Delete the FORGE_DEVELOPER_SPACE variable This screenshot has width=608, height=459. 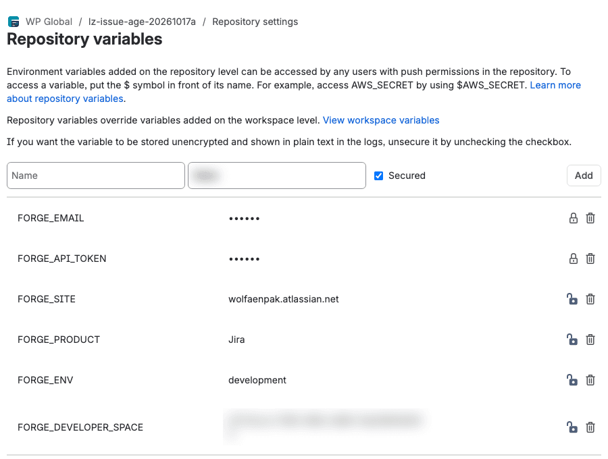590,427
